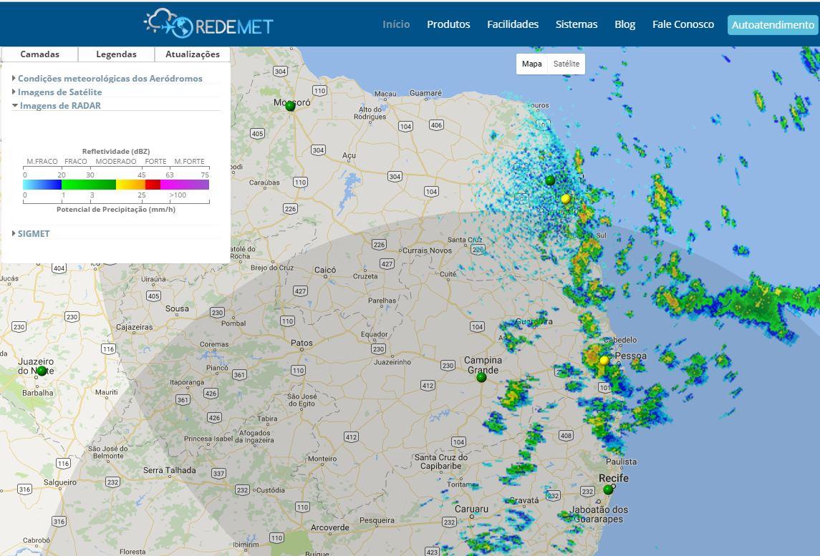The height and width of the screenshot is (556, 820).
Task: Click the yellow aerodrome marker near João Pessoa
Action: coord(604,361)
